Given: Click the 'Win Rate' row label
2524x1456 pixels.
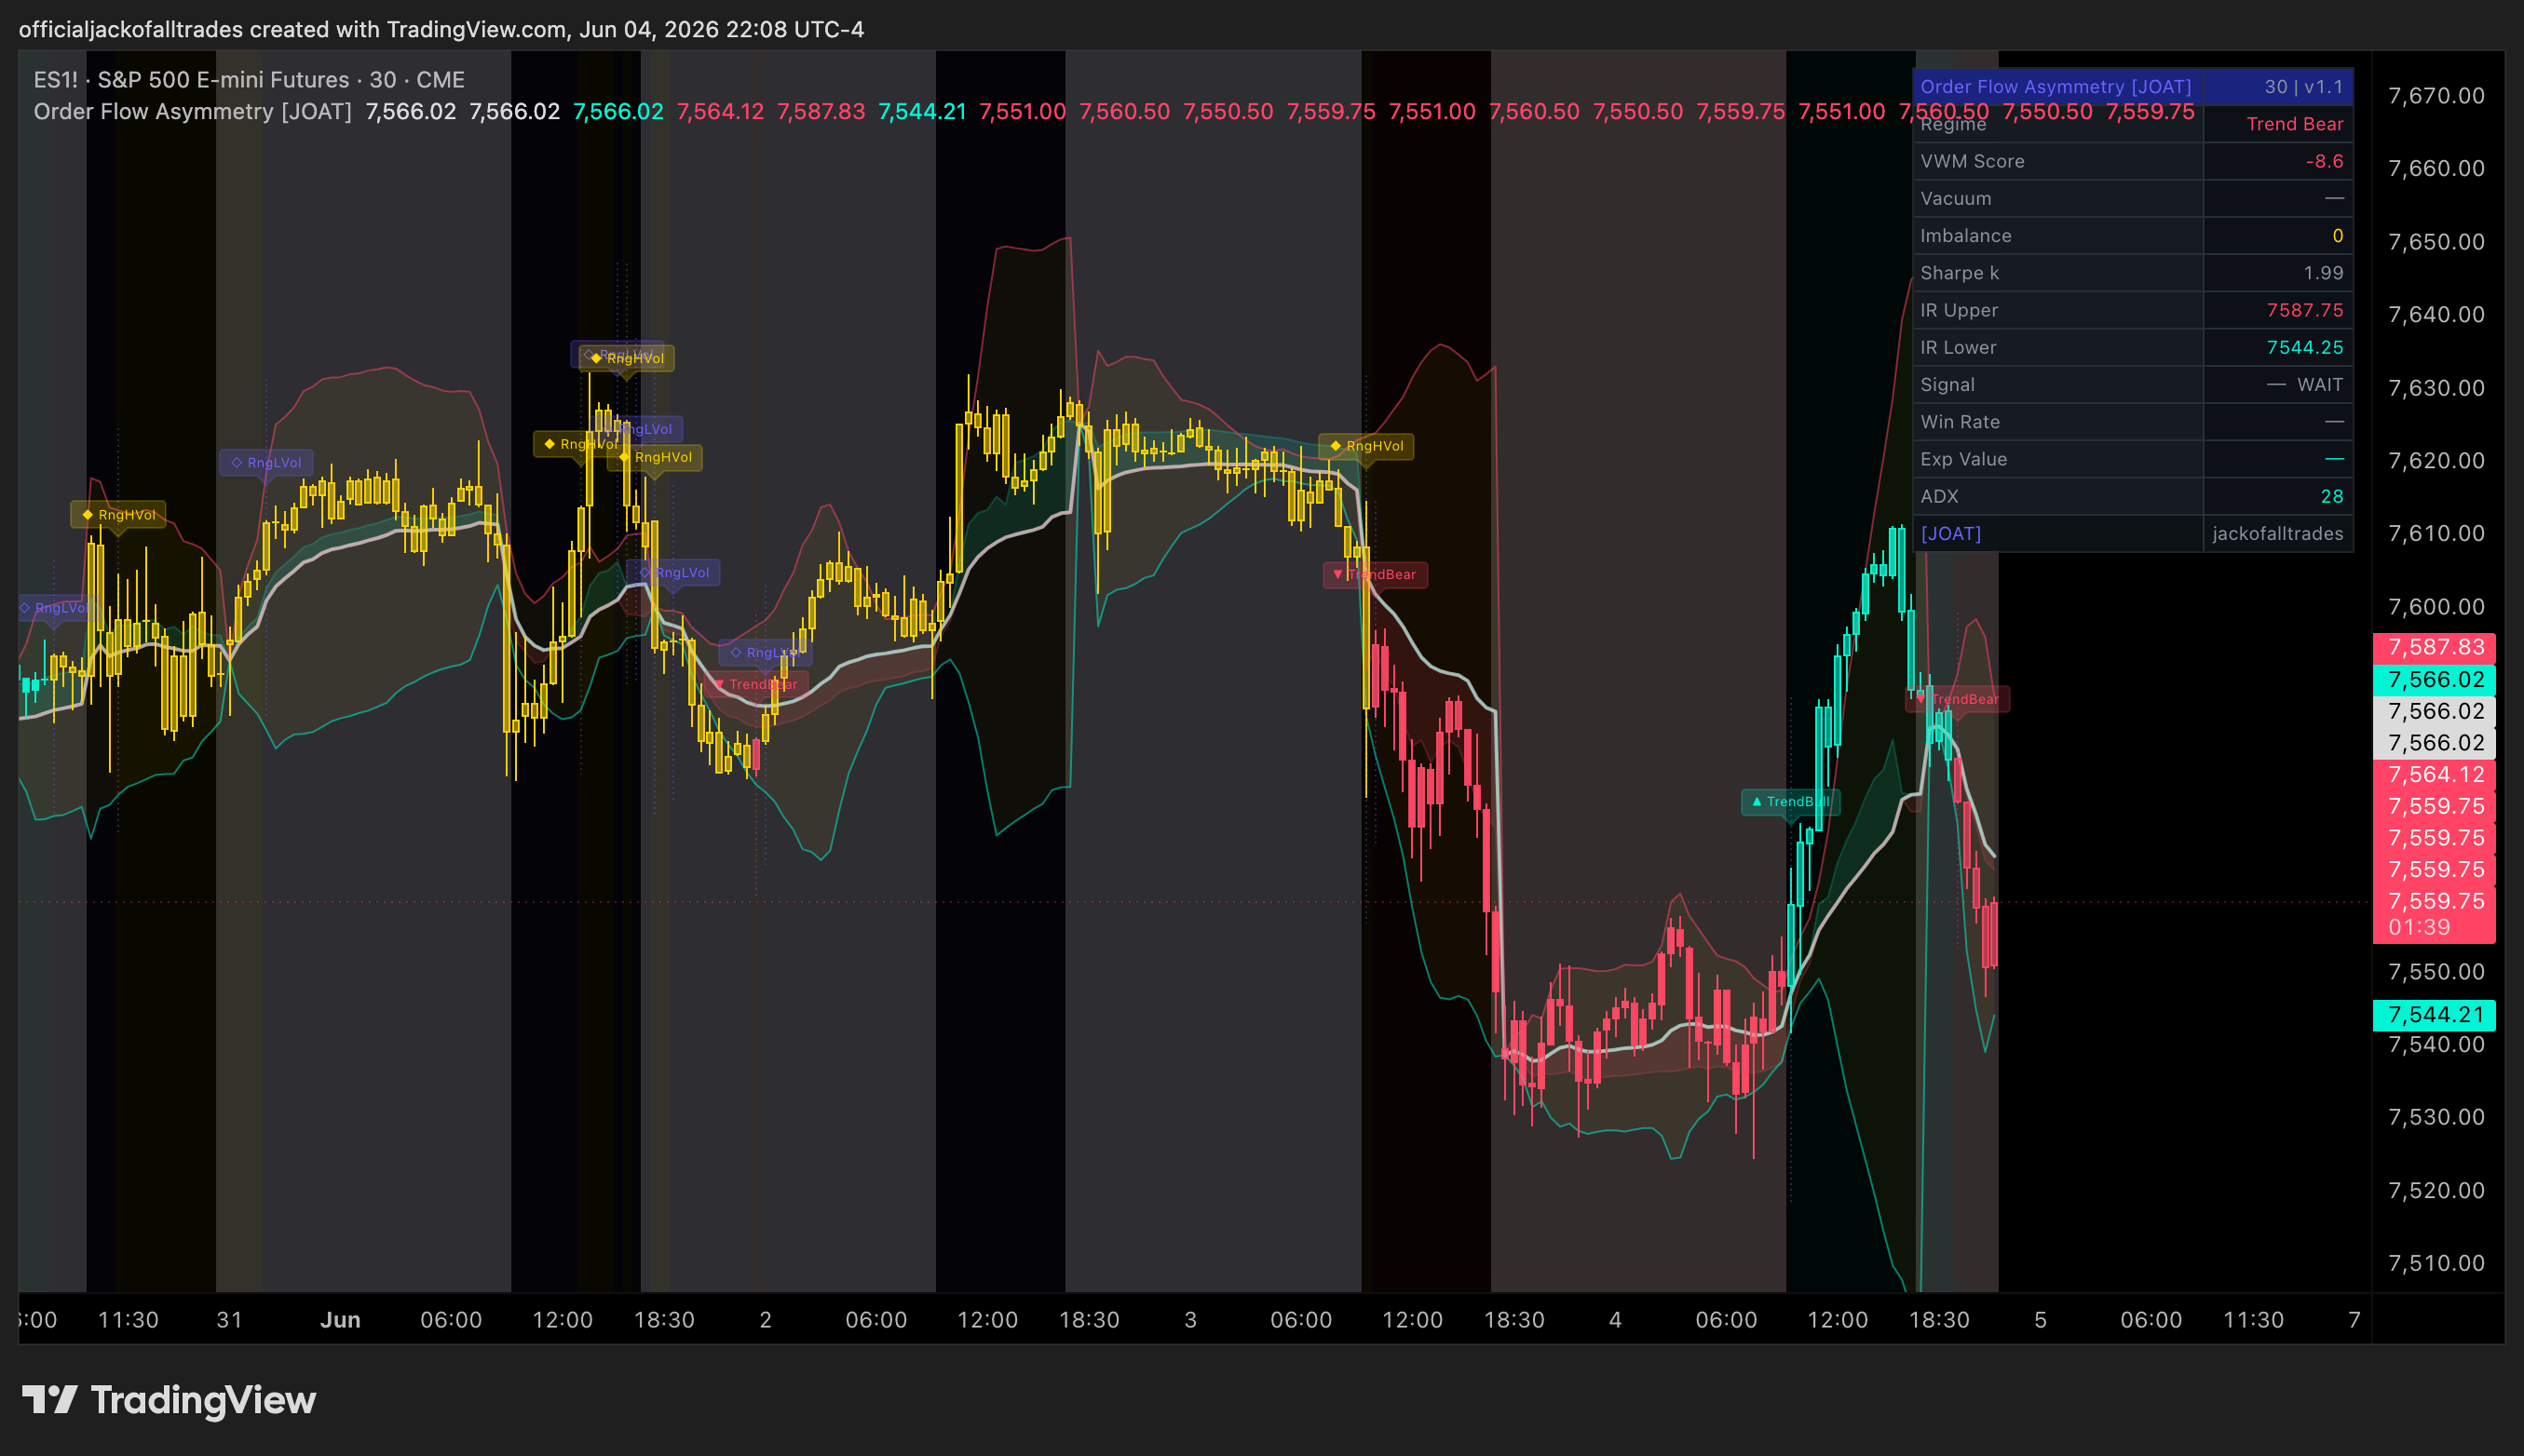Looking at the screenshot, I should point(1960,422).
